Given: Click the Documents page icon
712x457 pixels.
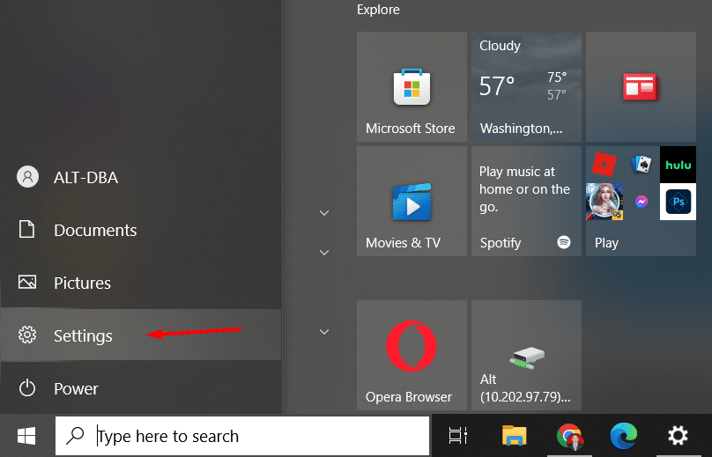Looking at the screenshot, I should (26, 229).
